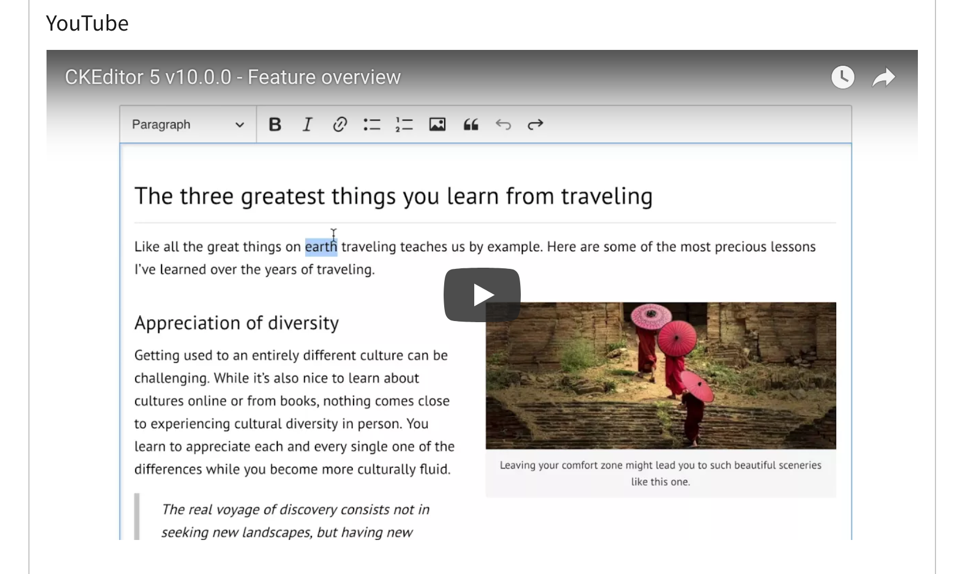Click the Redo arrow icon
Image resolution: width=961 pixels, height=574 pixels.
click(536, 124)
